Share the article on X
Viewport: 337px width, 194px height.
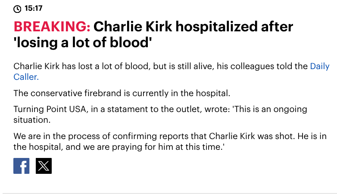(x=44, y=166)
